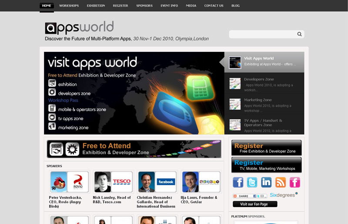The width and height of the screenshot is (348, 224).
Task: Open the Workshops menu item
Action: tap(69, 6)
